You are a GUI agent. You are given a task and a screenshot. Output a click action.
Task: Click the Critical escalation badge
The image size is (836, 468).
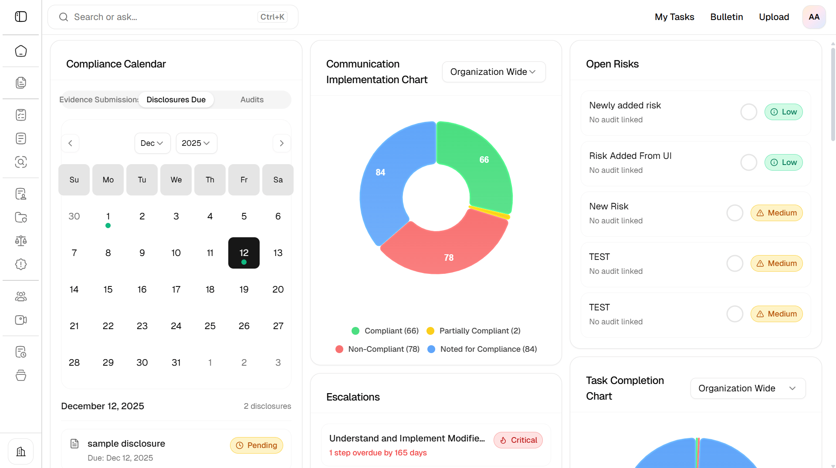(518, 440)
